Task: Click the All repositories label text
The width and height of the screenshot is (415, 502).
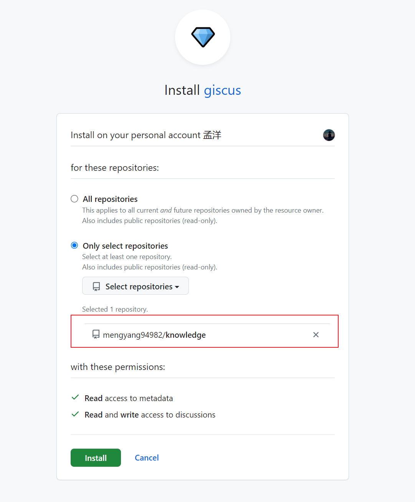Action: click(110, 199)
